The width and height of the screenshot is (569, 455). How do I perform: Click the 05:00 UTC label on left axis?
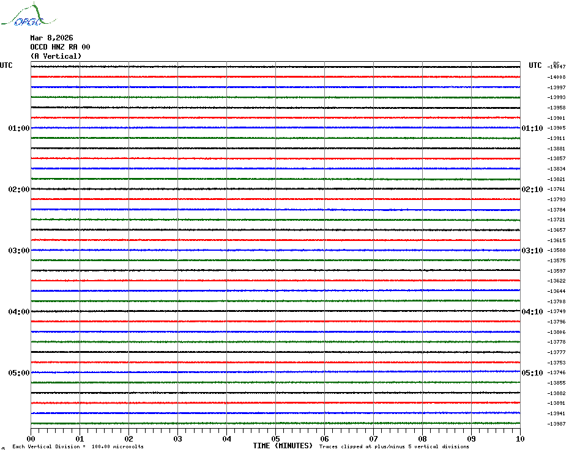pyautogui.click(x=19, y=373)
